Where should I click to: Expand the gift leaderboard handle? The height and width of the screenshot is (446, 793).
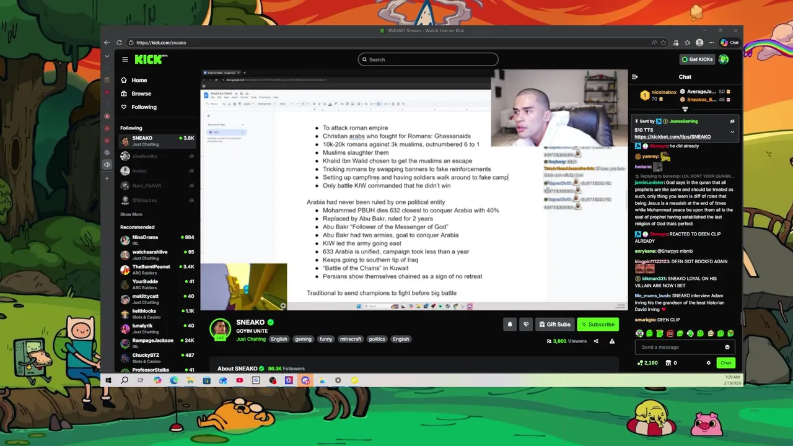pos(685,109)
